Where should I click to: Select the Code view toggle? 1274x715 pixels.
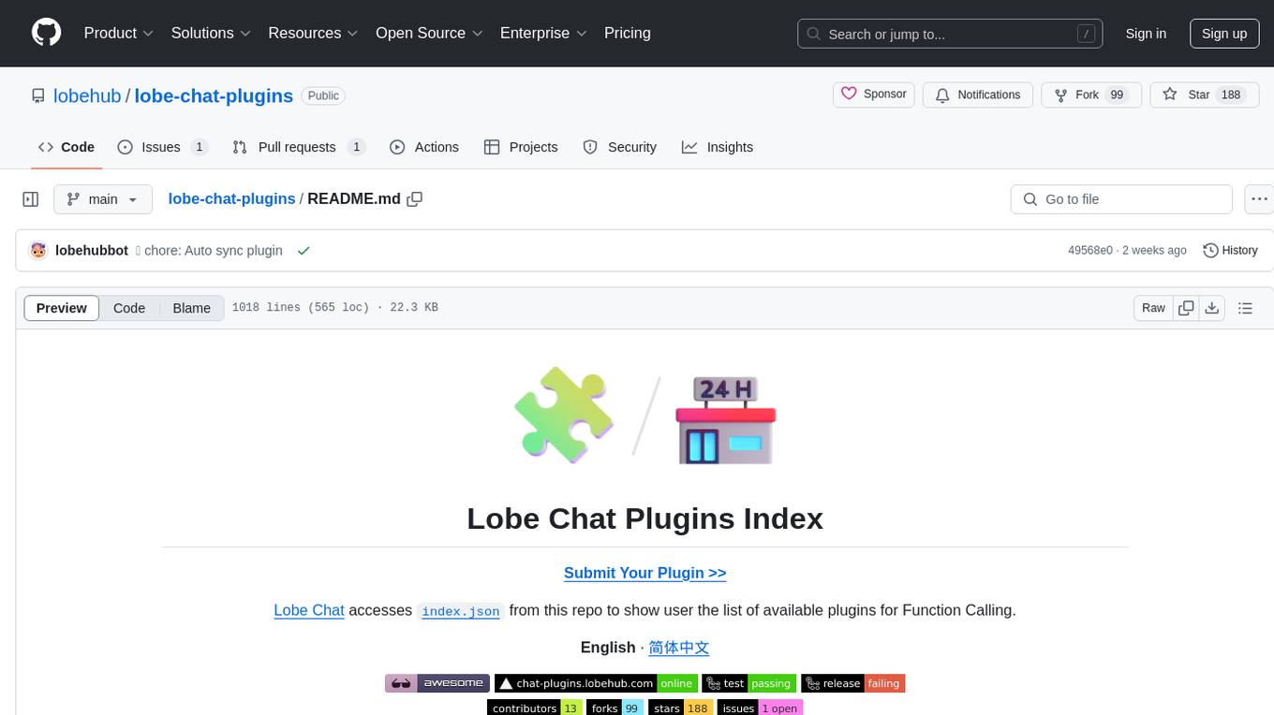[x=129, y=308]
